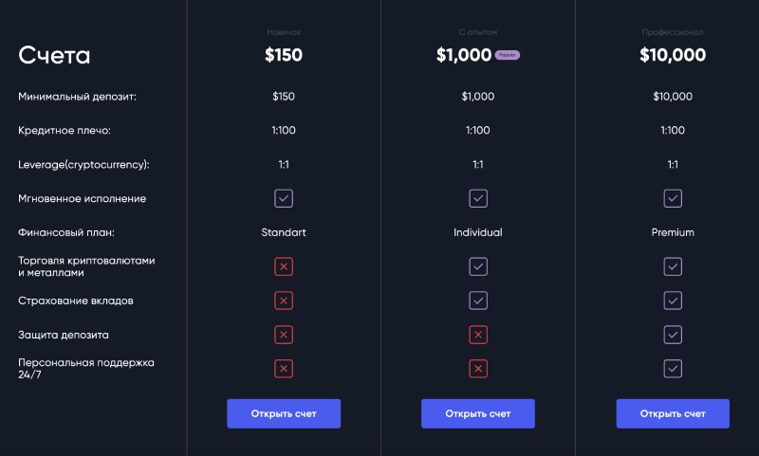This screenshot has height=456, width=759.
Task: Click Профессионал deposit insurance checkbox
Action: coord(673,301)
